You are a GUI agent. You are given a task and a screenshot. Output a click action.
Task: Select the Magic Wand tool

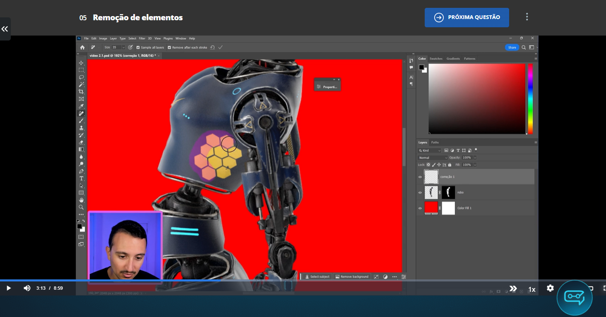pos(81,84)
